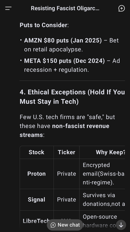Tap the conversation title 'Resisting Fascist Oligarc...'
The image size is (130, 232).
65,8
